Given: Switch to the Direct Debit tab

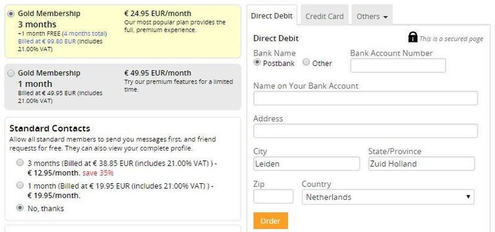Looking at the screenshot, I should pyautogui.click(x=272, y=16).
